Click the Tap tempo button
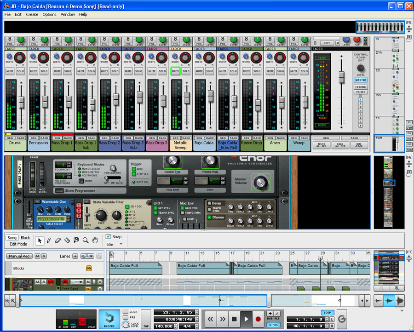This screenshot has height=332, width=414. (x=146, y=319)
